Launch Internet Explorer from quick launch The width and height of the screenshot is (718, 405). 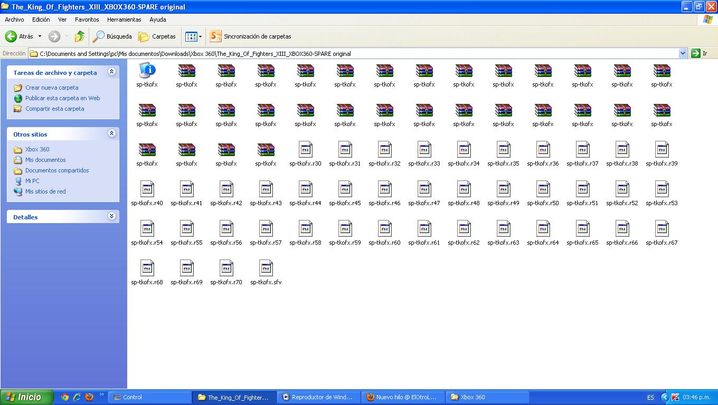tap(77, 397)
